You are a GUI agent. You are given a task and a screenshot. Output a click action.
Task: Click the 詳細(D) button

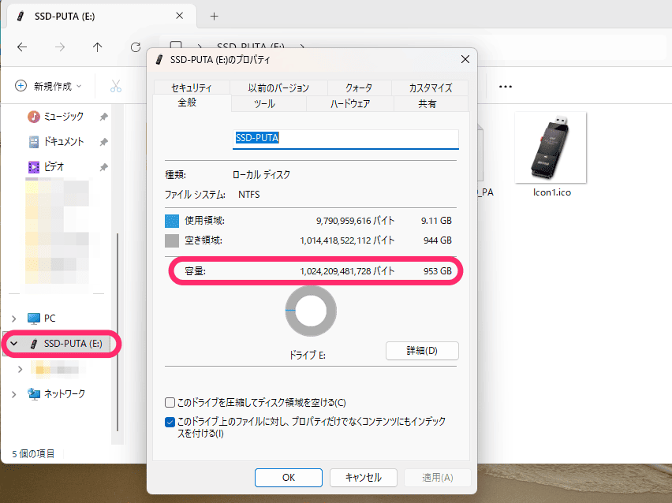422,350
